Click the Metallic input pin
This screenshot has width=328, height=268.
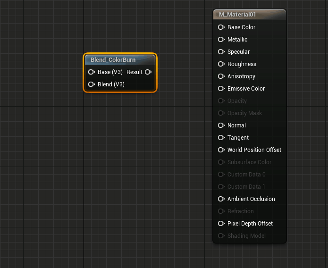(221, 40)
